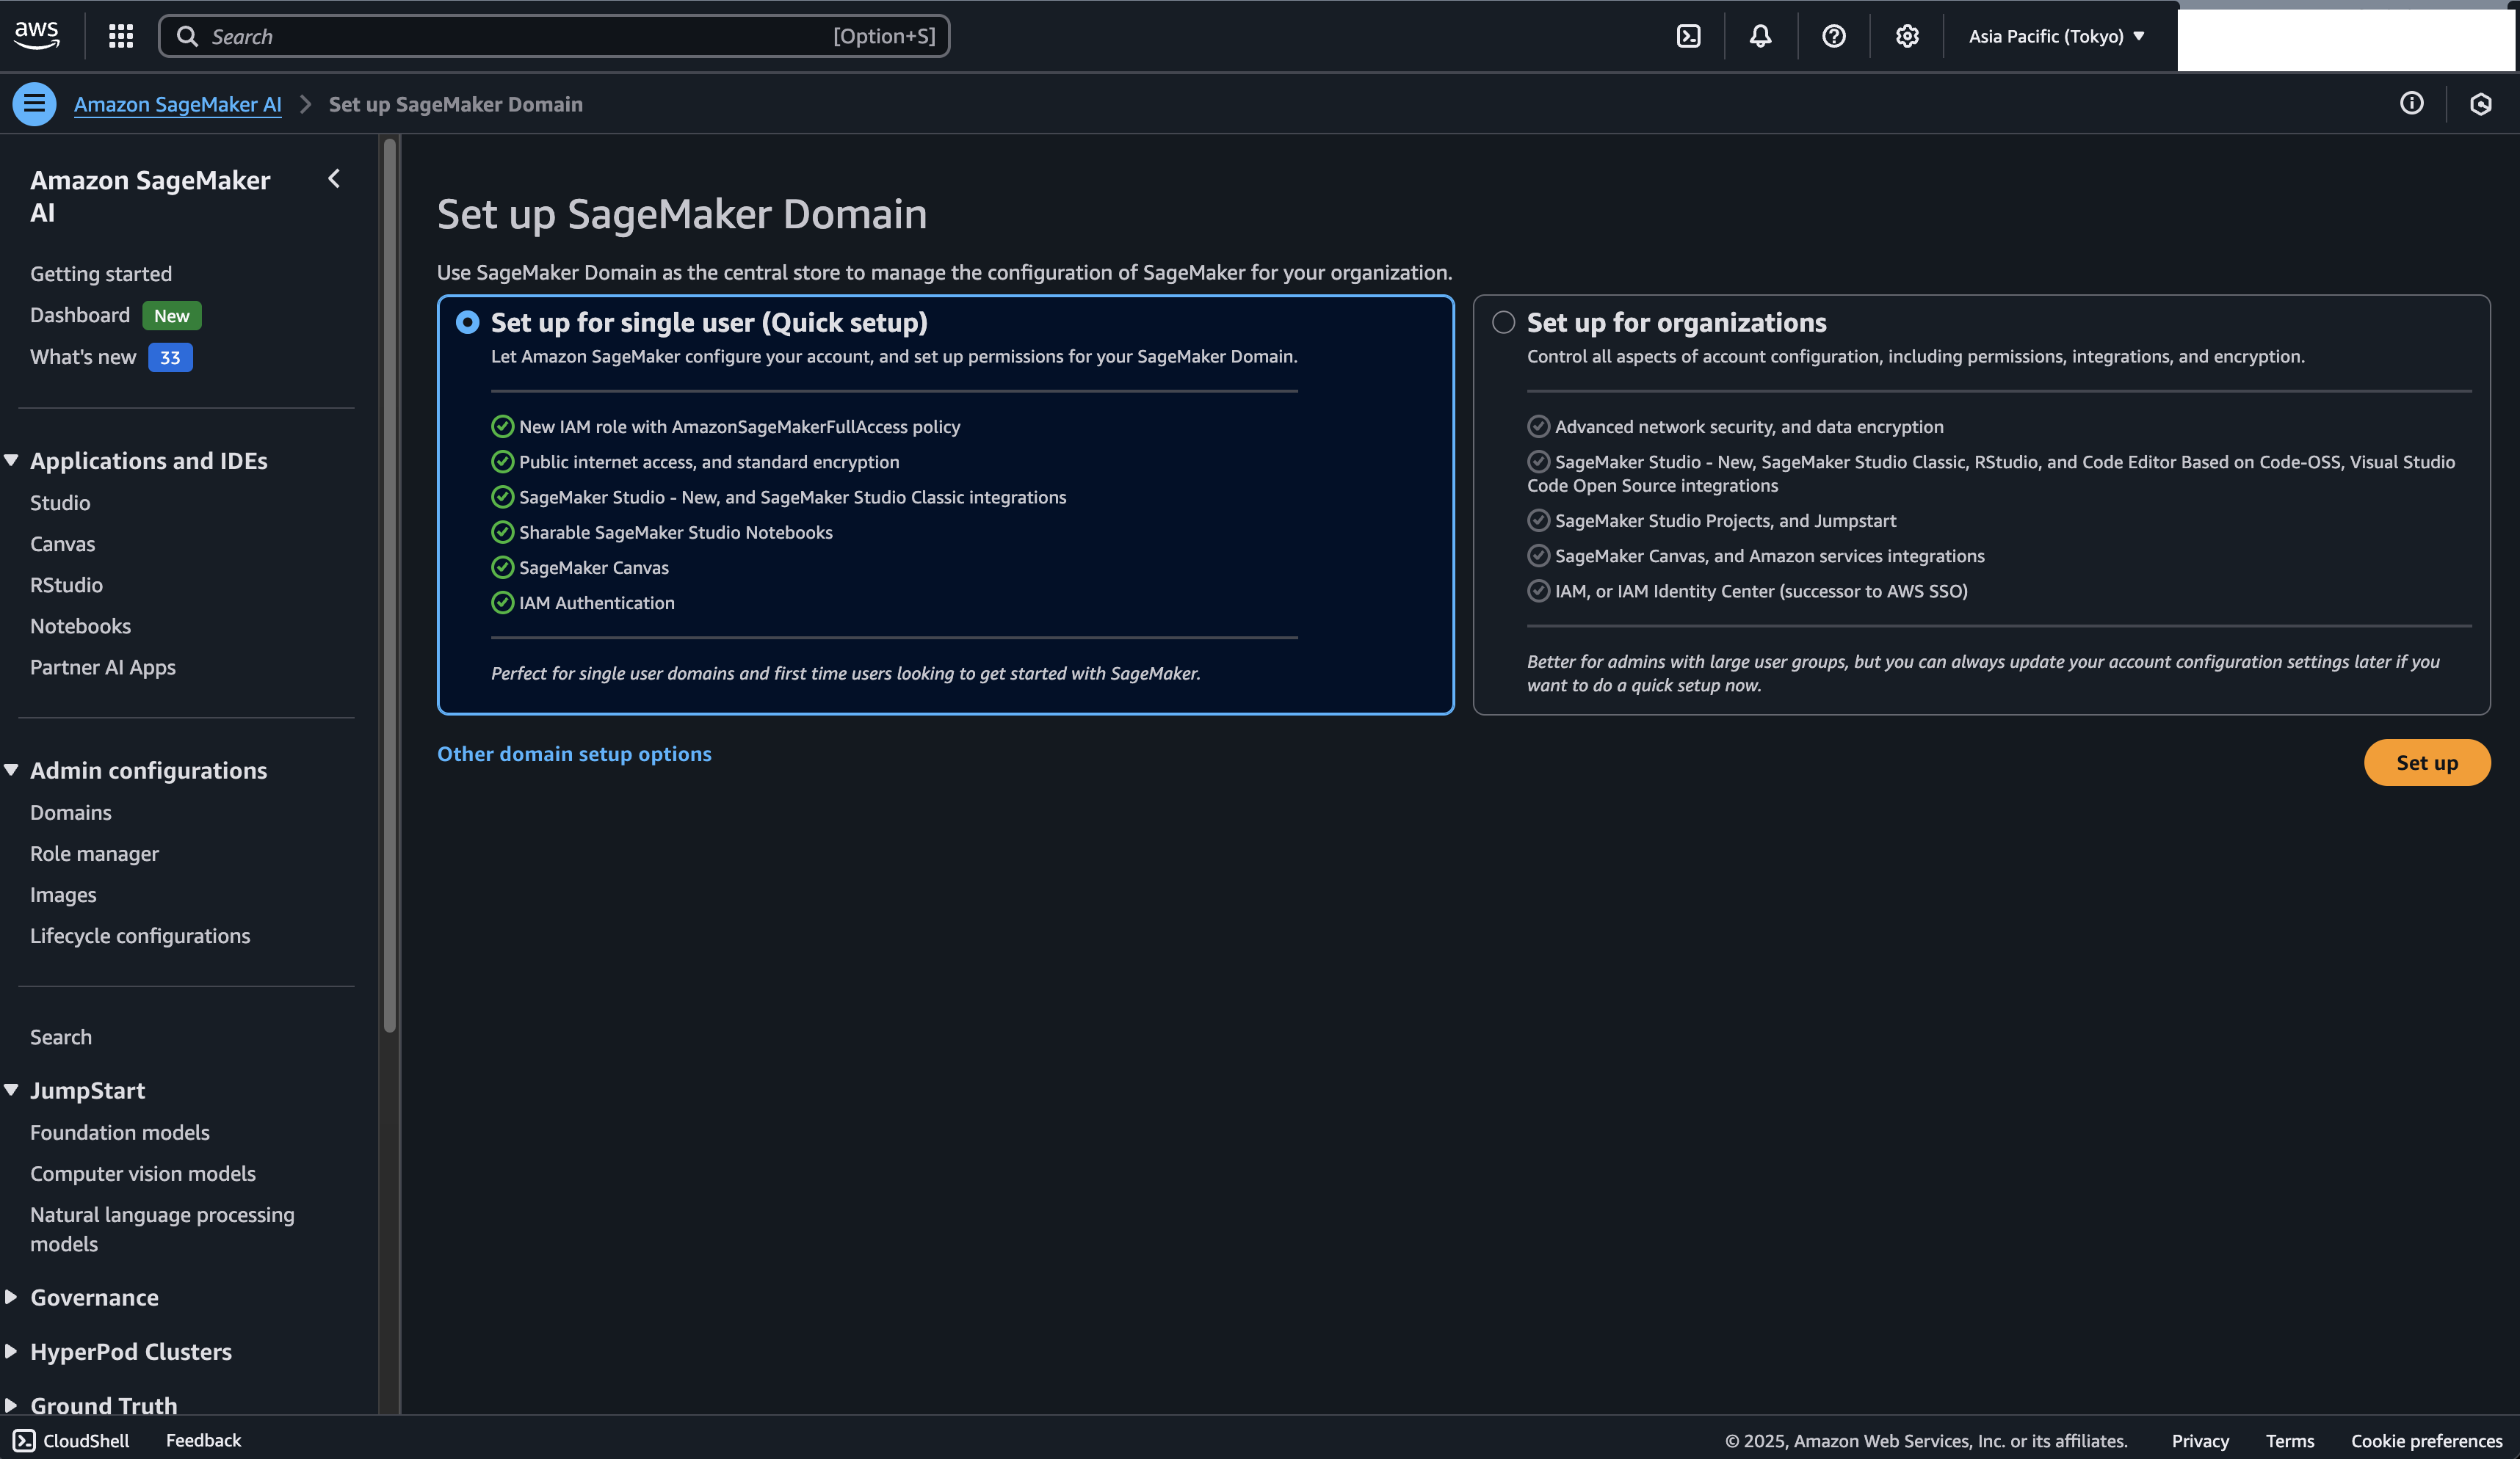Select Set up for single user radio
2520x1459 pixels.
467,323
